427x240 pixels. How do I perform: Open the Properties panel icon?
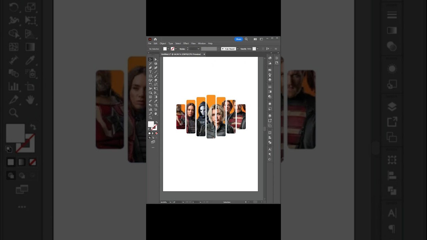[277, 58]
